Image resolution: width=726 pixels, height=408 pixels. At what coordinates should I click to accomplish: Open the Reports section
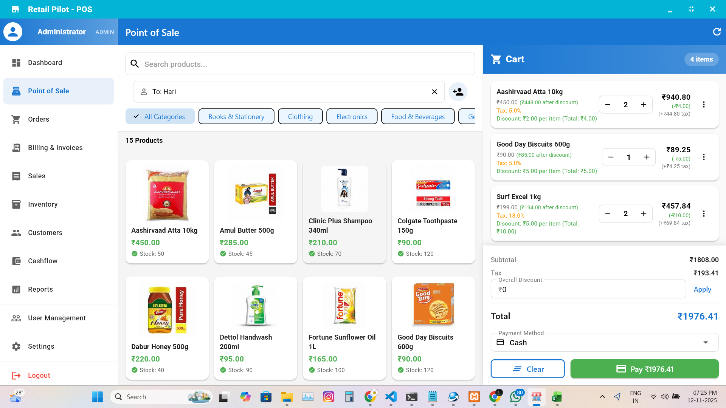pos(40,289)
